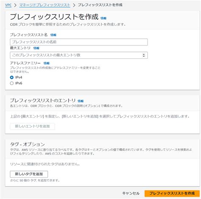Click breadcrumb chevron after マネージドプレフィックスリスト

coord(74,5)
